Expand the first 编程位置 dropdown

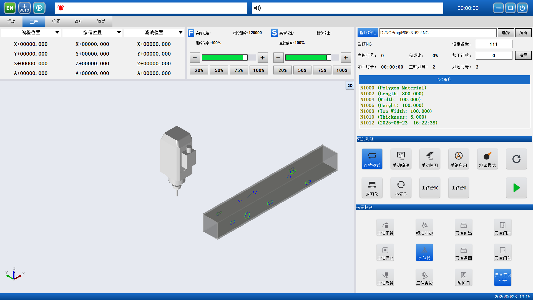tap(57, 32)
